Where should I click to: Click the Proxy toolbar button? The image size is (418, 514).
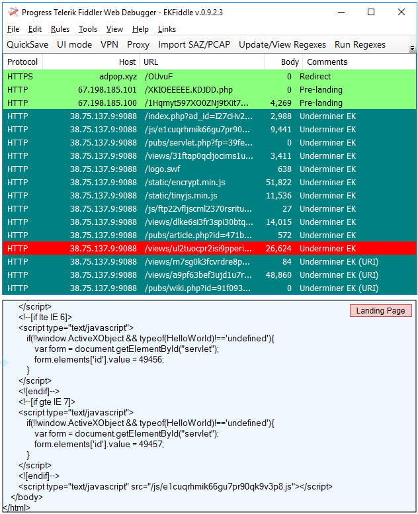138,45
